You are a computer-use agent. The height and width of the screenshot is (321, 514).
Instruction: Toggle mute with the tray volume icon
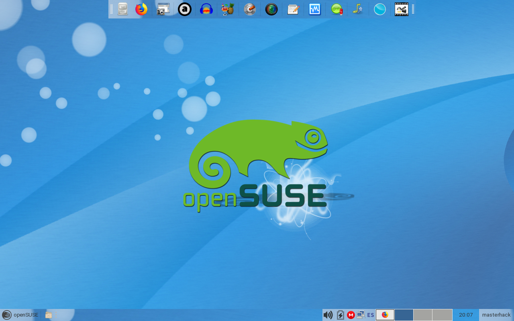coord(328,315)
